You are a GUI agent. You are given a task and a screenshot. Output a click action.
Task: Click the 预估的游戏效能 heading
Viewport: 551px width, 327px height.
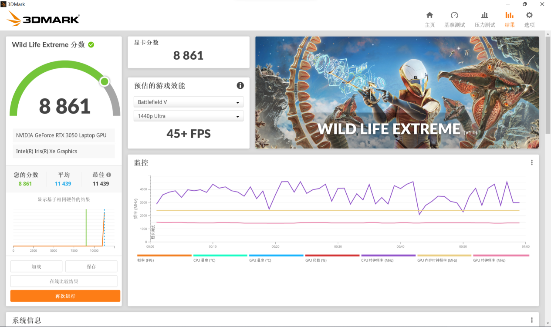(x=159, y=86)
